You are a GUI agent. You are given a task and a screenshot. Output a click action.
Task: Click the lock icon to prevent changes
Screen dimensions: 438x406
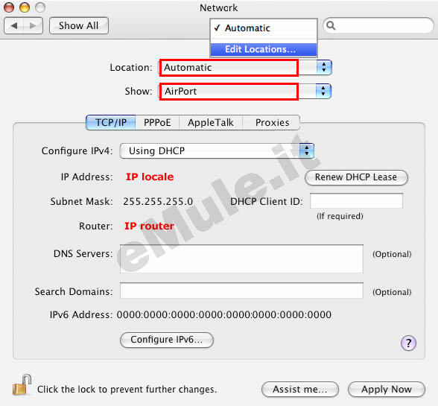pyautogui.click(x=22, y=385)
